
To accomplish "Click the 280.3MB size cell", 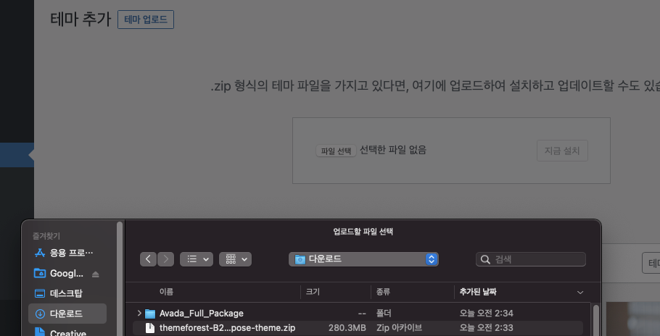I will coord(347,327).
